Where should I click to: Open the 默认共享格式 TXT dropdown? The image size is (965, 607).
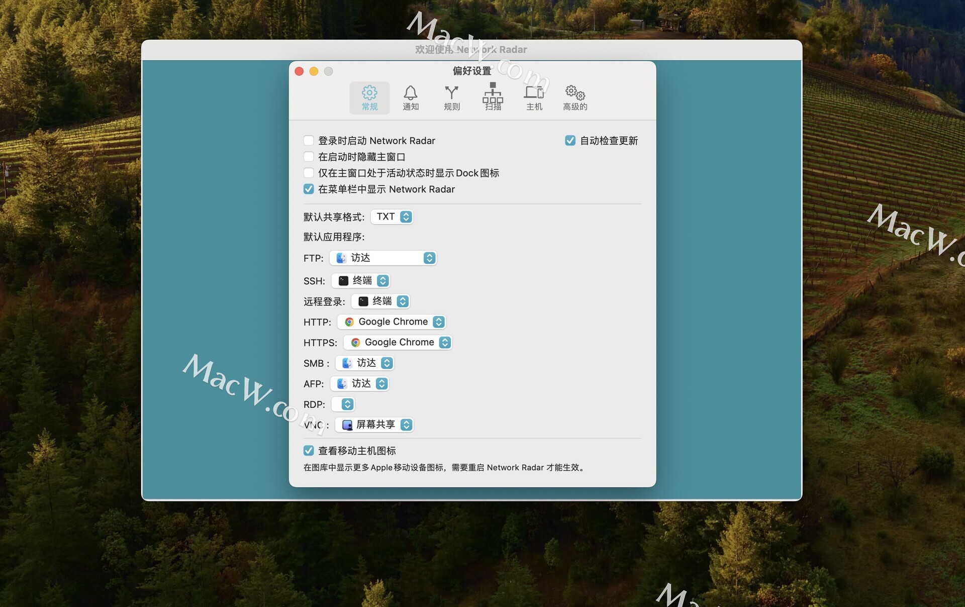tap(392, 217)
